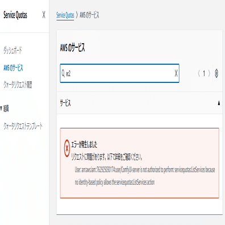
Task: Click the red error circle icon
Action: 67,148
